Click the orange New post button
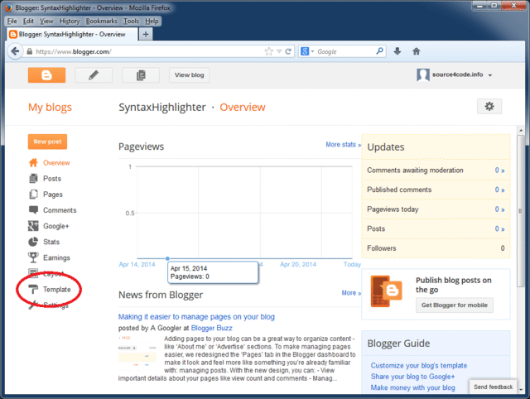The width and height of the screenshot is (530, 399). (x=47, y=142)
